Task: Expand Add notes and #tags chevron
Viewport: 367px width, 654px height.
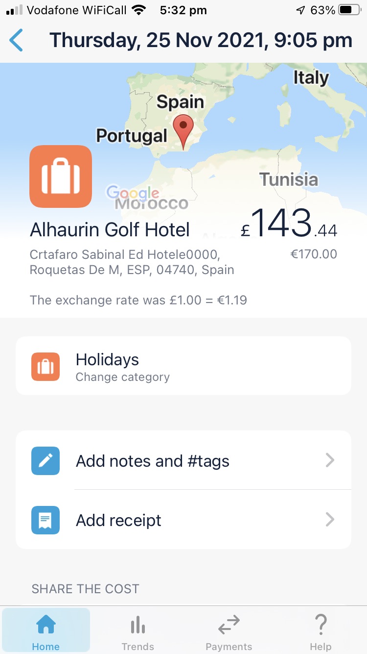Action: 330,460
